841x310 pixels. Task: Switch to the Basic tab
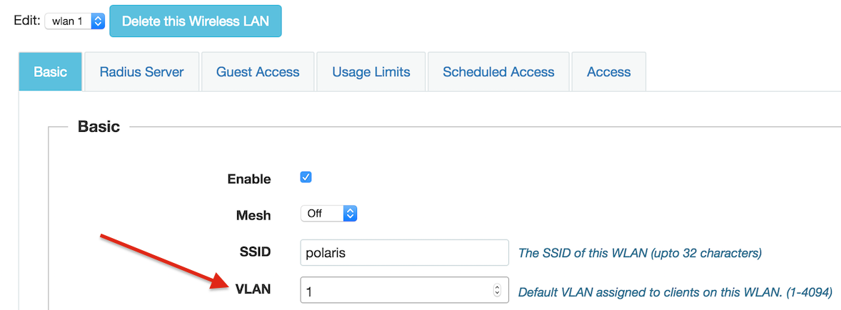[51, 72]
